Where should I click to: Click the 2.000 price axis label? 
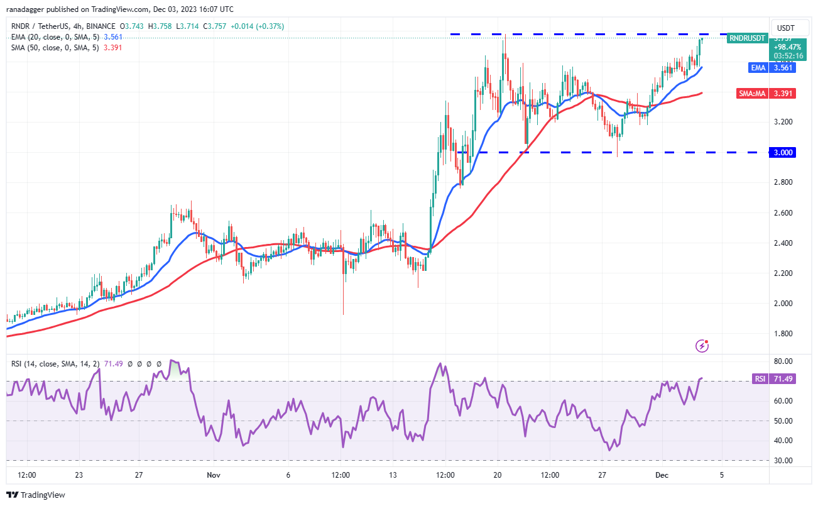click(785, 304)
